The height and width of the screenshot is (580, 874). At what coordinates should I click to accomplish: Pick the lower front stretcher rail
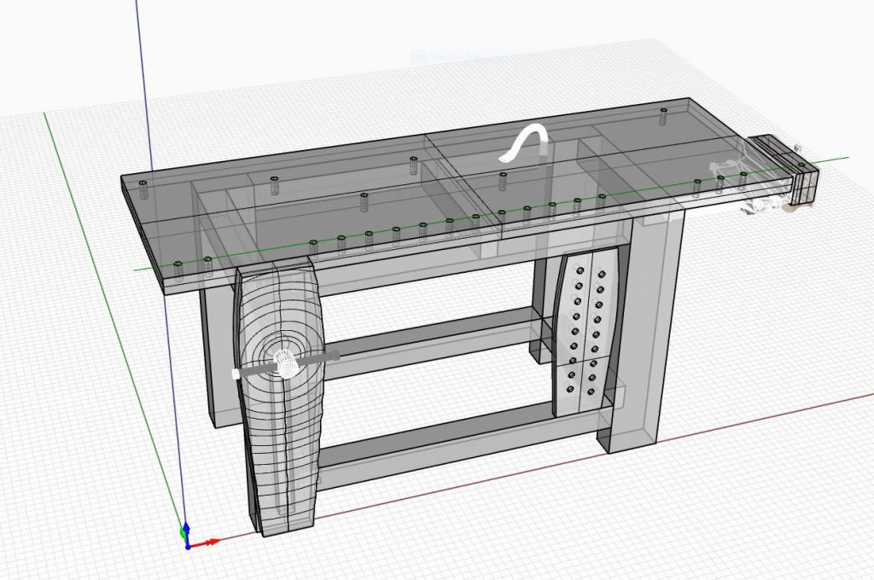pyautogui.click(x=444, y=445)
